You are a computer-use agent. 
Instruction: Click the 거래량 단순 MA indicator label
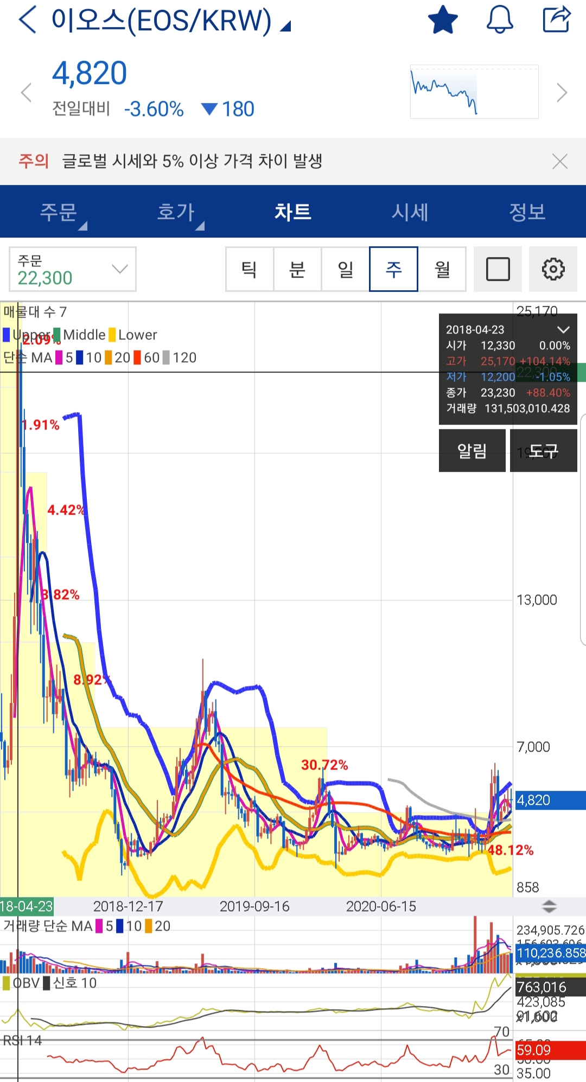(x=48, y=926)
